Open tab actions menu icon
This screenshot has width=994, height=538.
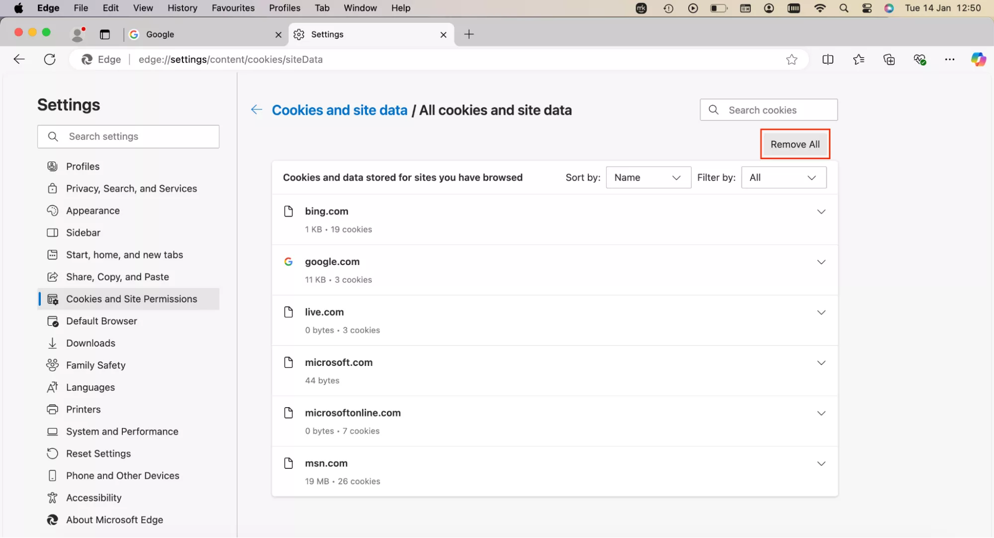[105, 34]
